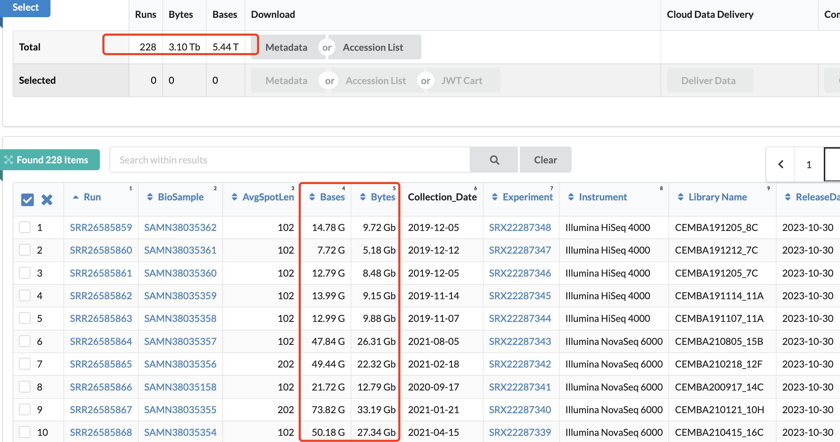
Task: Check the box for row 5 SRR26585863
Action: 25,318
